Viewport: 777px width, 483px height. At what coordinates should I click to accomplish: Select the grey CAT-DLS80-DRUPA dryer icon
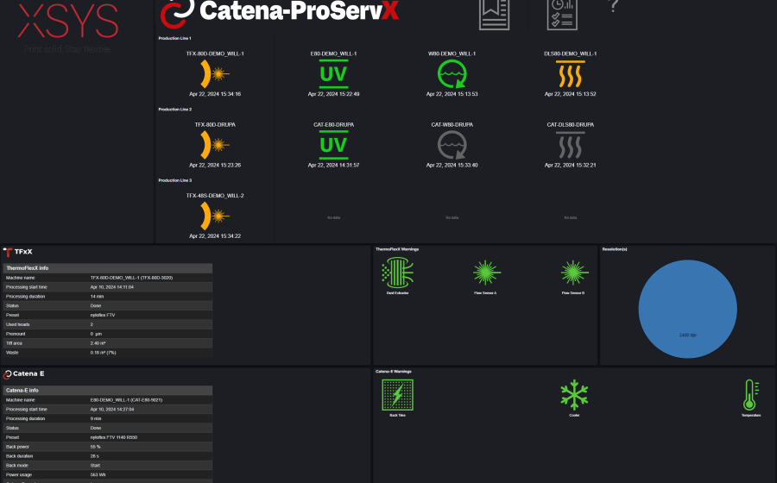coord(571,146)
